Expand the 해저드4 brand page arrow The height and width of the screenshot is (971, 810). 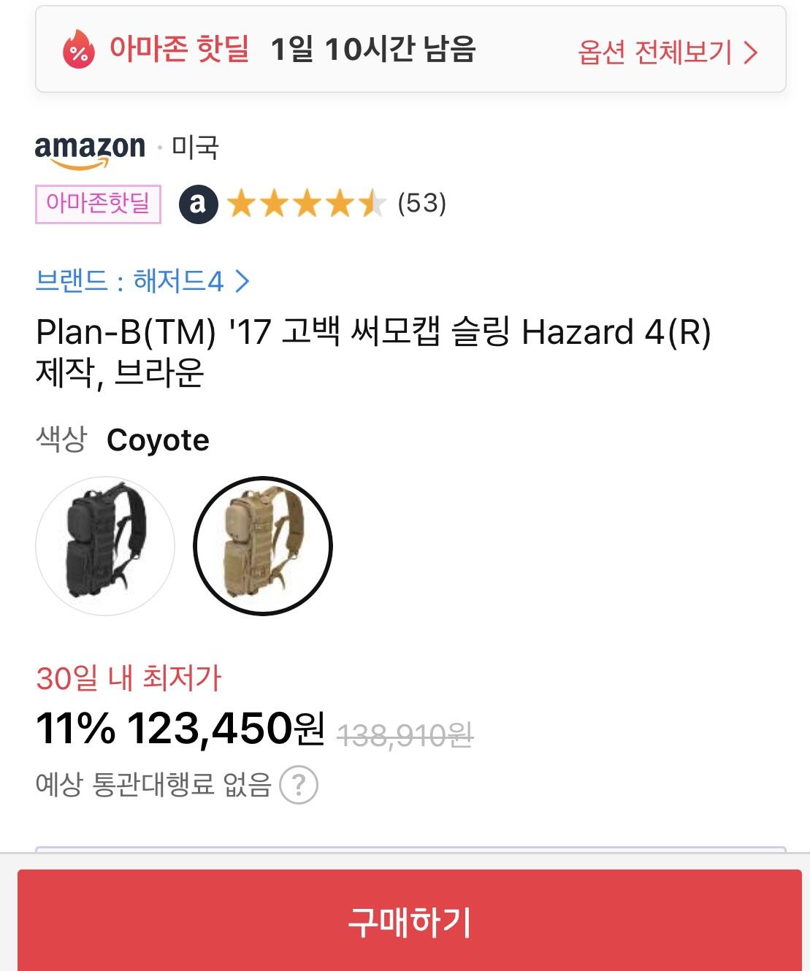pyautogui.click(x=243, y=281)
